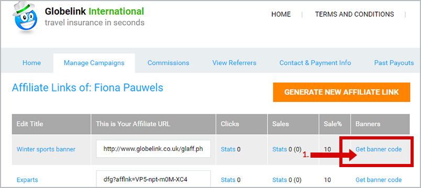View sales Stats for Winter sports banner
This screenshot has width=421, height=188.
pyautogui.click(x=280, y=149)
